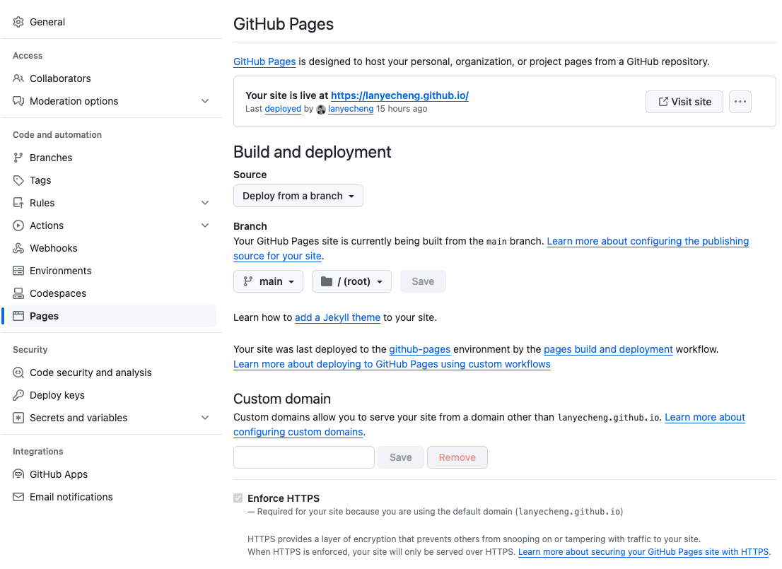Click the deployed link under site URL
782x569 pixels.
[x=283, y=109]
